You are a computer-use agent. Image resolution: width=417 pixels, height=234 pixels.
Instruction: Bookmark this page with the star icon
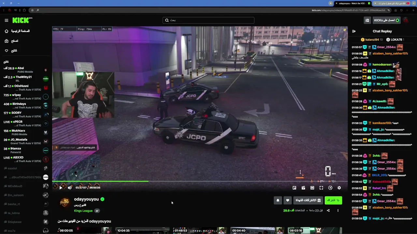[32, 10]
